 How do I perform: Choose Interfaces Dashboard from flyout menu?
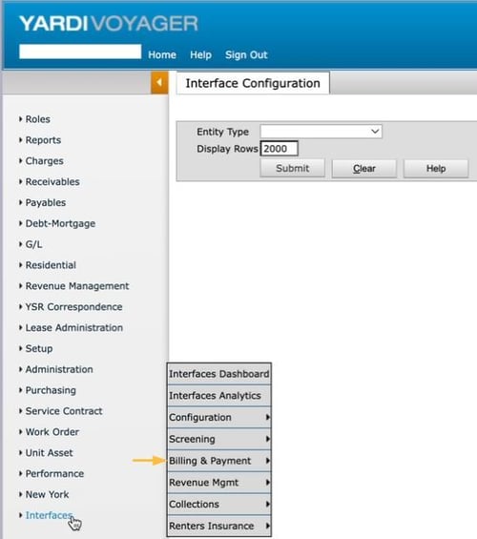pos(218,374)
